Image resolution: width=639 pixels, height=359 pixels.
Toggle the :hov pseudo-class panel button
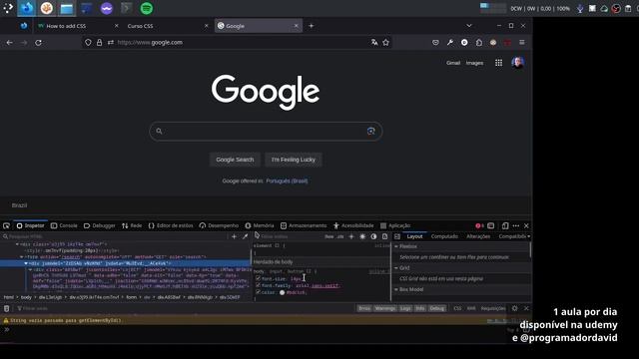click(x=329, y=236)
